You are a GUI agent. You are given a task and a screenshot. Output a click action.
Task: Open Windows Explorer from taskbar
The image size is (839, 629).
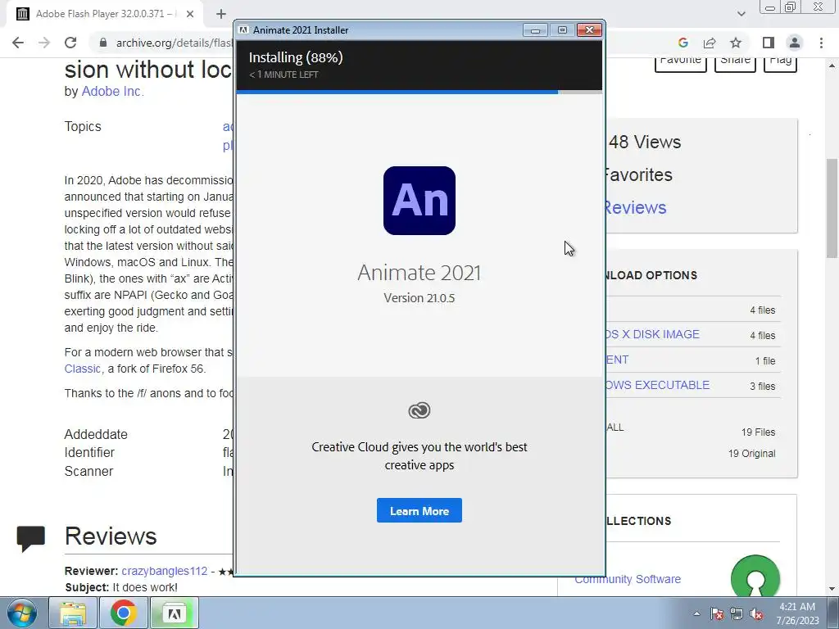pyautogui.click(x=73, y=613)
